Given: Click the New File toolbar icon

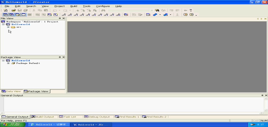Looking at the screenshot, I should (5, 10).
